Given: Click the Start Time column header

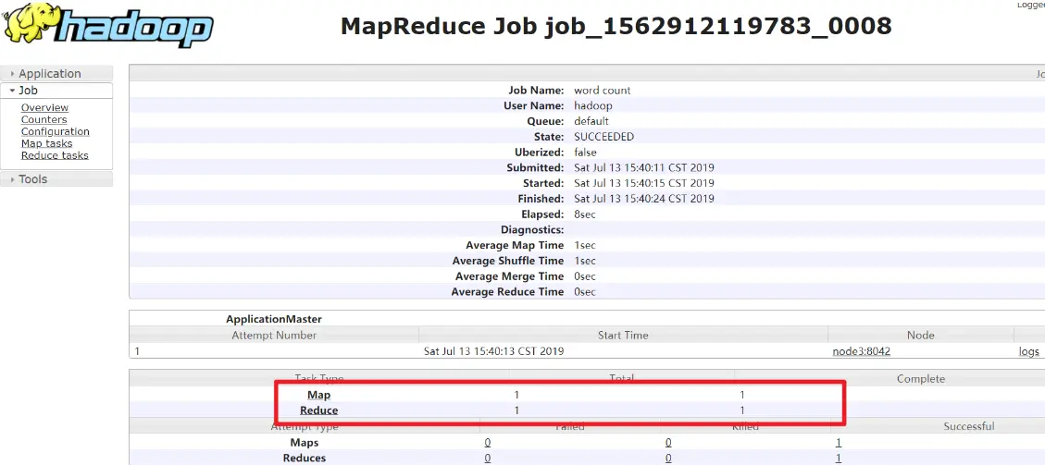Looking at the screenshot, I should [x=623, y=336].
